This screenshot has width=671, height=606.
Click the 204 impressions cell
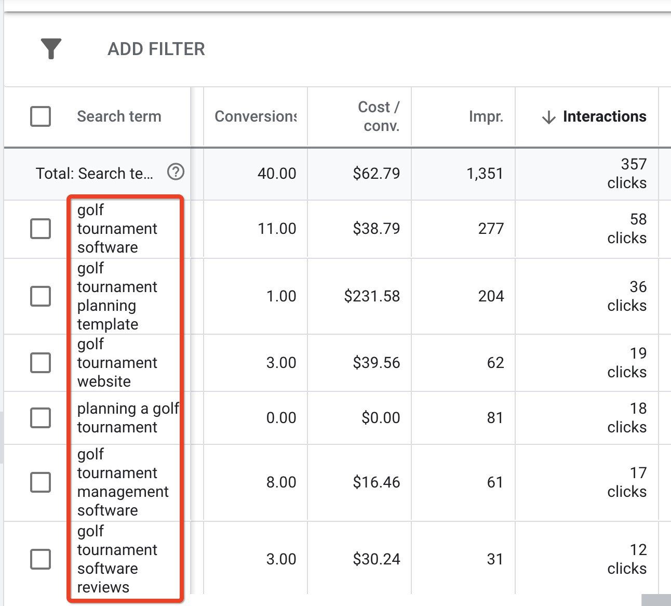pos(491,296)
